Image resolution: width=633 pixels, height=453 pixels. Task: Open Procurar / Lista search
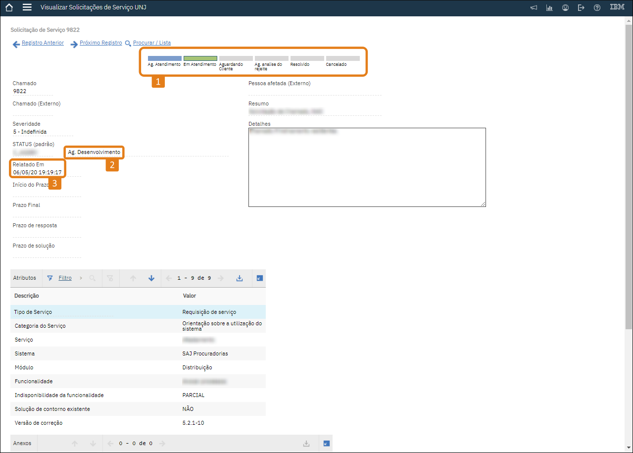click(151, 43)
